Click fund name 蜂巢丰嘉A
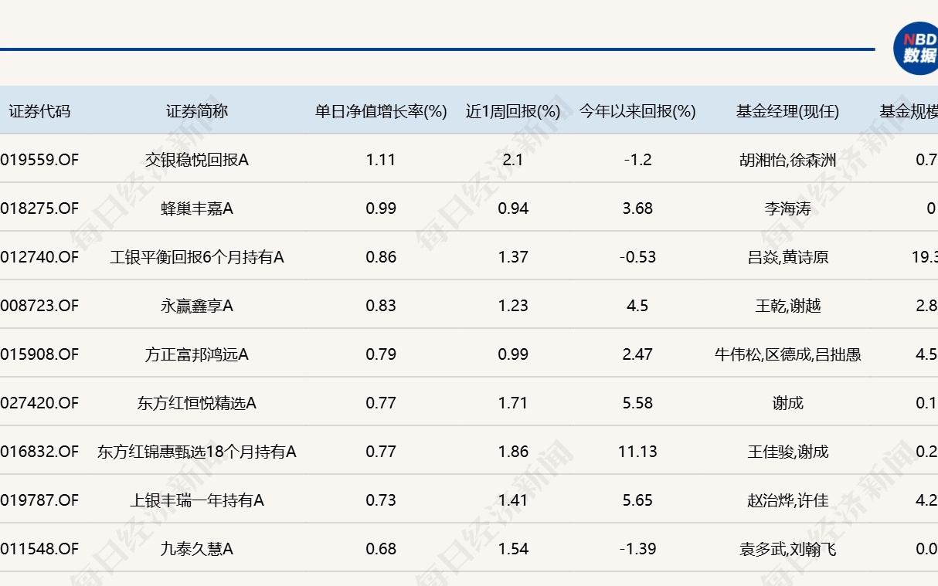The width and height of the screenshot is (938, 586). (197, 208)
